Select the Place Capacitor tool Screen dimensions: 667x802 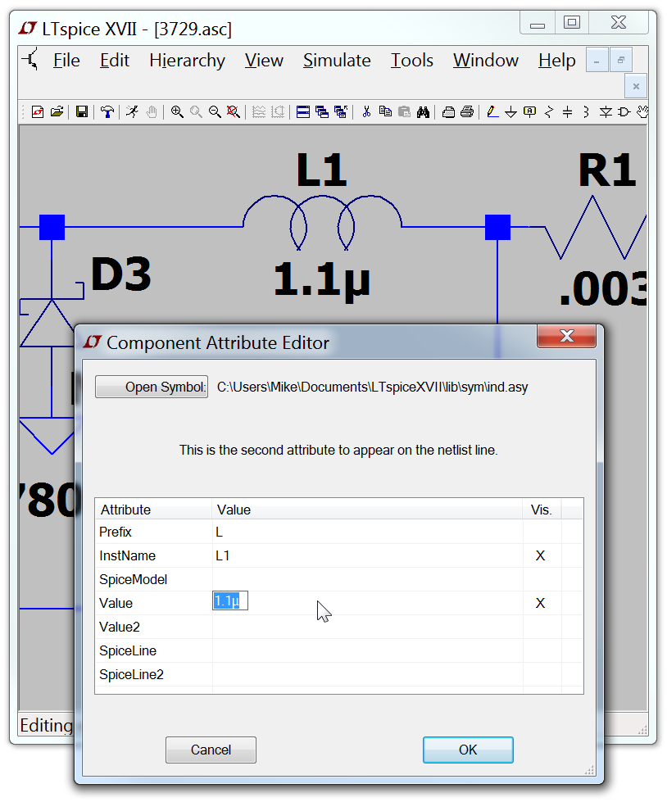[567, 112]
